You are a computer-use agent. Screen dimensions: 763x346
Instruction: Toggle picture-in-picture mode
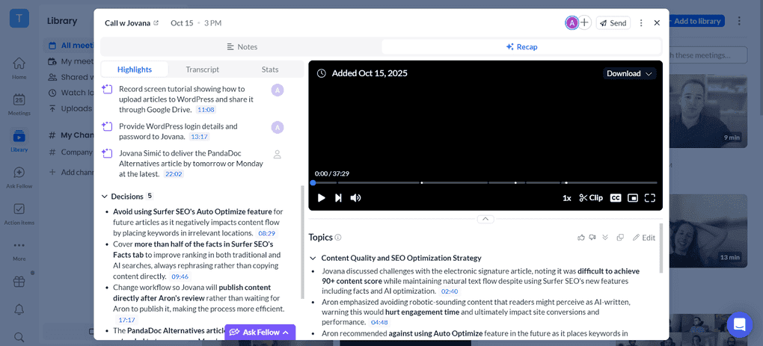[633, 198]
